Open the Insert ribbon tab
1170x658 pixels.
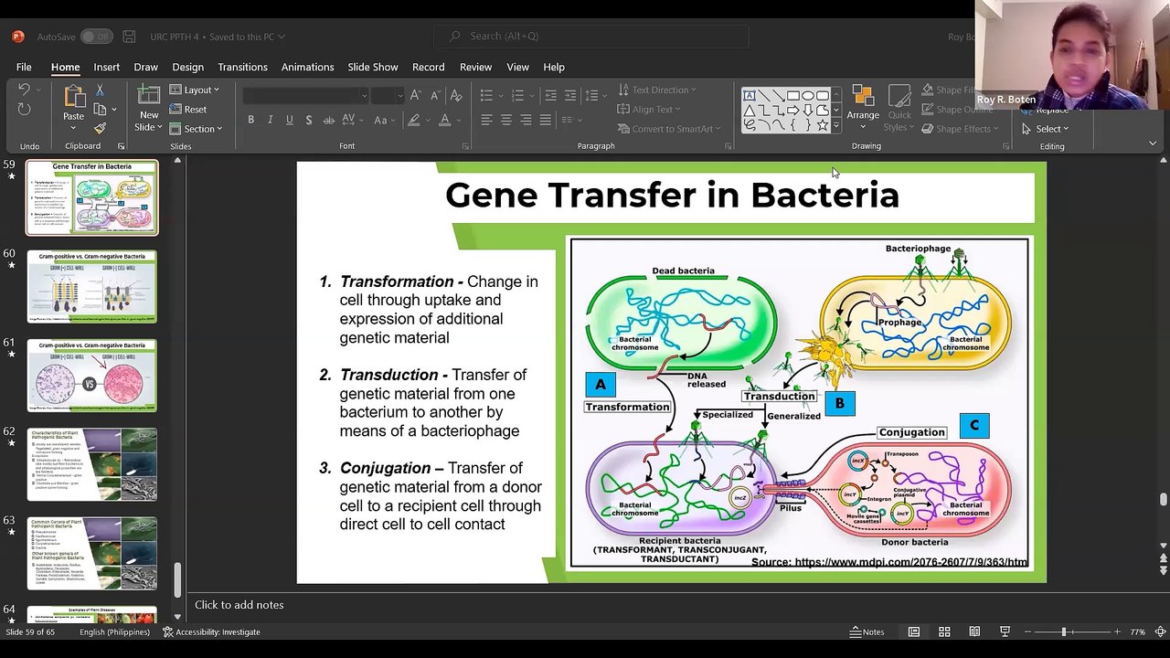tap(106, 67)
